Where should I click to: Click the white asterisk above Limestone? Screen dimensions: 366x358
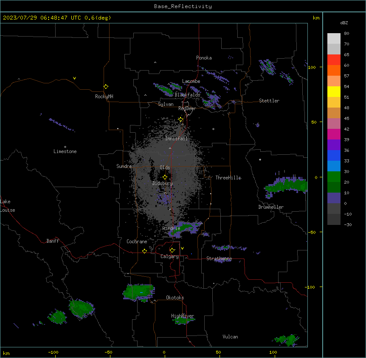(x=65, y=147)
